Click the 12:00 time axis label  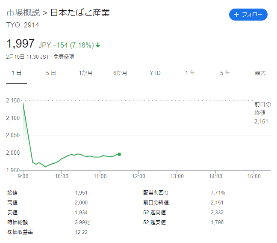click(138, 176)
